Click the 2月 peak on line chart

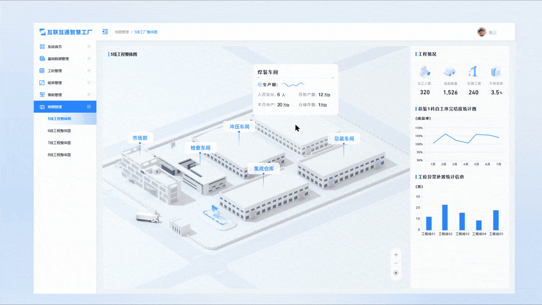point(445,134)
